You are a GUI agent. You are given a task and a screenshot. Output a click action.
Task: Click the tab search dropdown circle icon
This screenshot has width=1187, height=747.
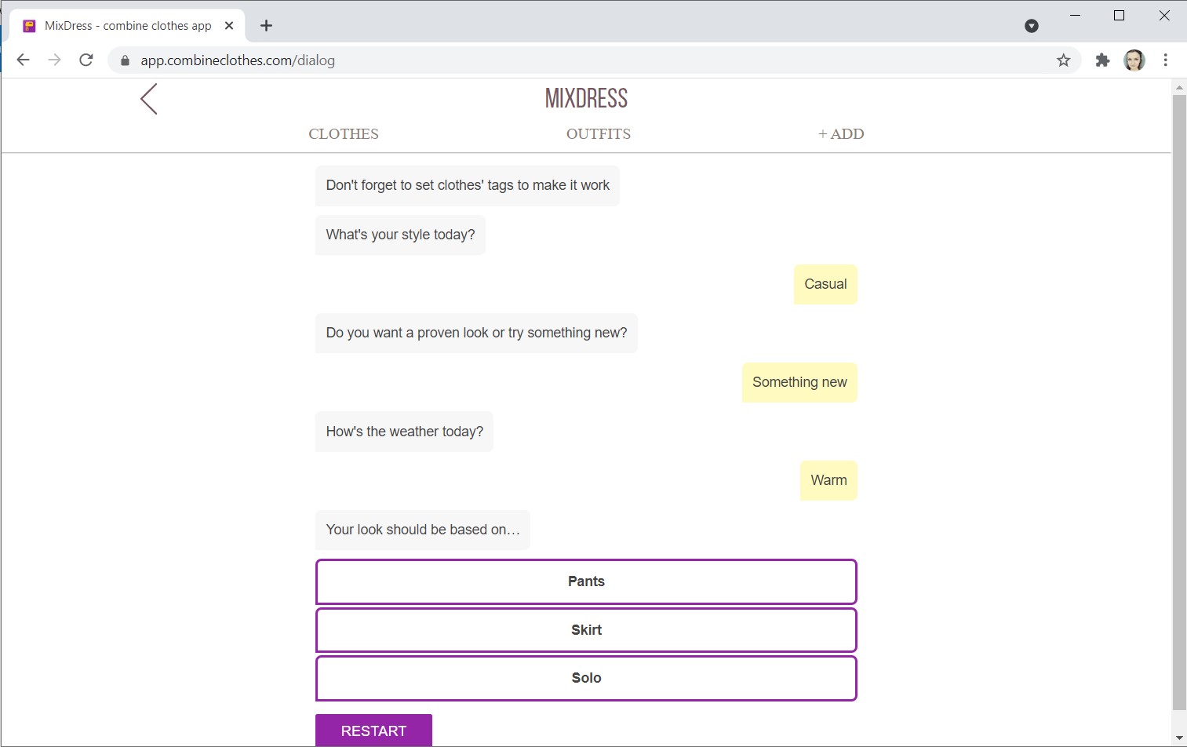click(x=1032, y=26)
